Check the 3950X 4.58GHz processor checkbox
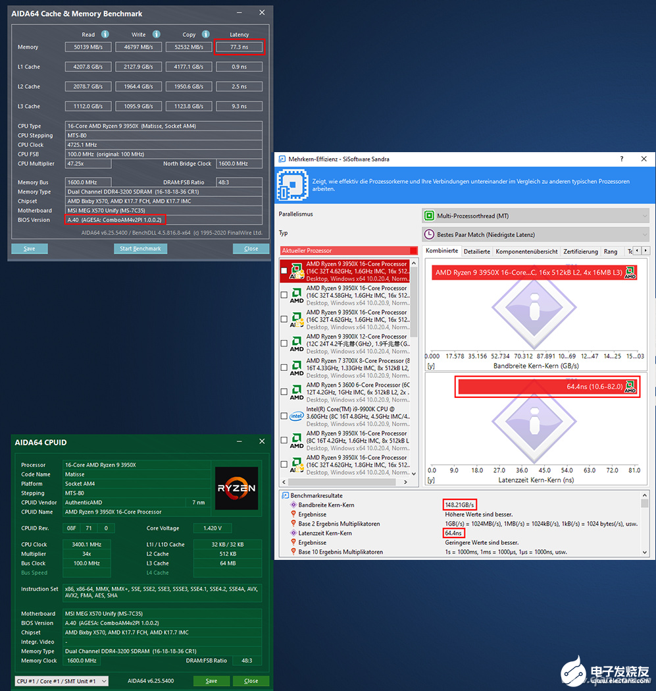The image size is (656, 691). [x=284, y=295]
